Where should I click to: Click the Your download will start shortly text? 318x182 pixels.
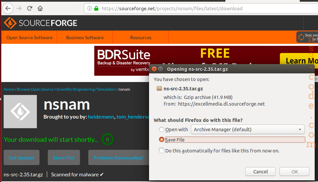[51, 139]
